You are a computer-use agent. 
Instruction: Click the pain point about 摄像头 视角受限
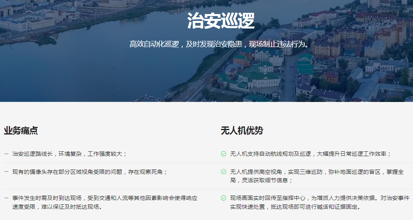90,172
